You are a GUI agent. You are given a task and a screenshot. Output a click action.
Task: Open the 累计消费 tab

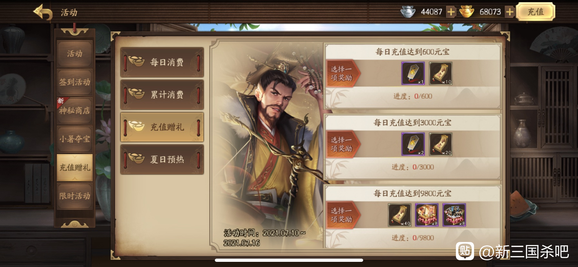[x=162, y=94]
